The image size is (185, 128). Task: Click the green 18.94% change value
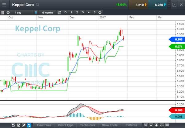pos(121,5)
